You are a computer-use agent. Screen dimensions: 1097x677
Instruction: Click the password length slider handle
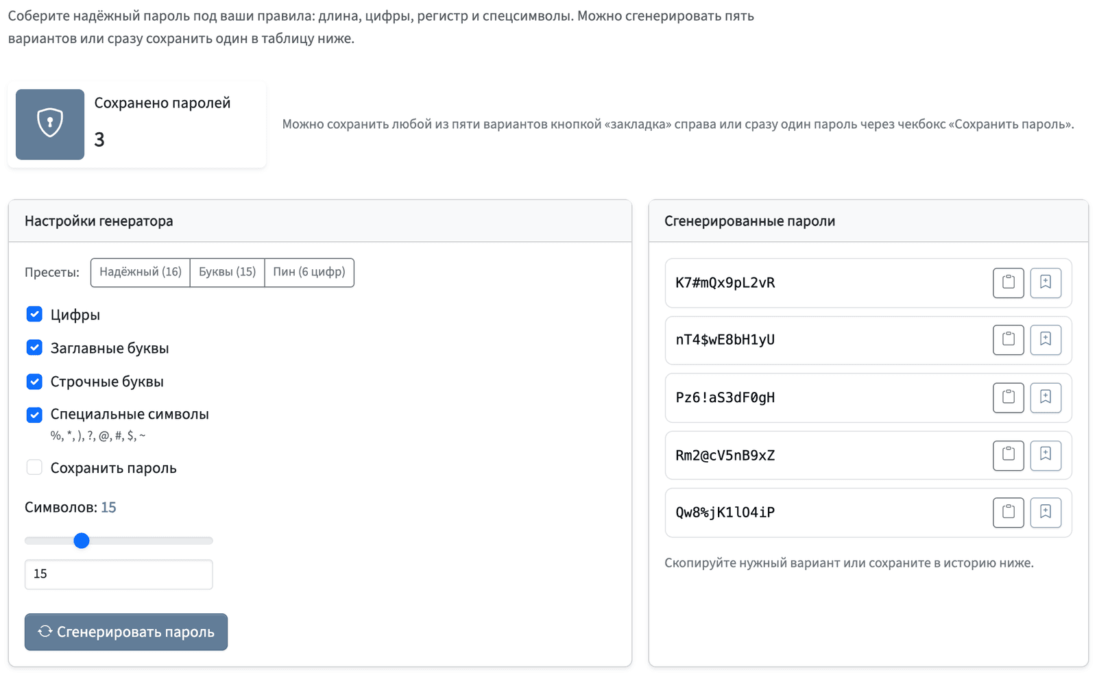click(82, 541)
